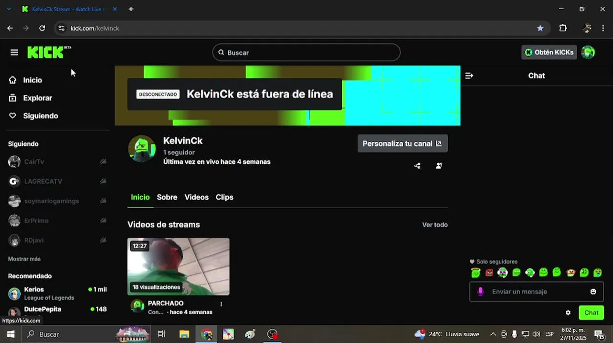This screenshot has width=613, height=343.
Task: Insert the clown face emote
Action: [571, 272]
